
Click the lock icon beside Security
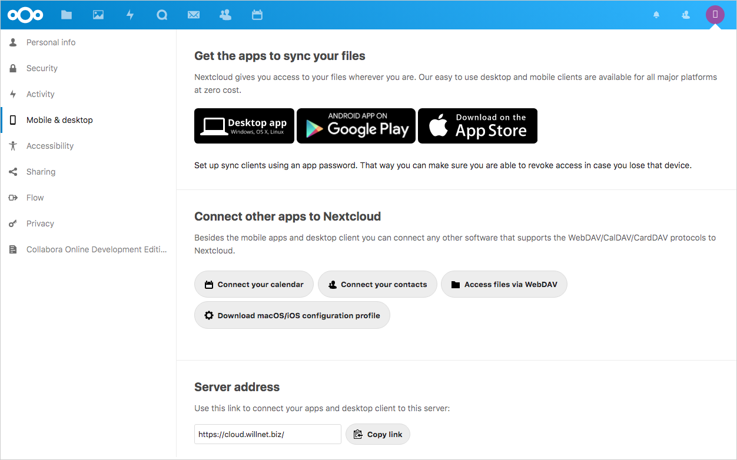pos(13,68)
